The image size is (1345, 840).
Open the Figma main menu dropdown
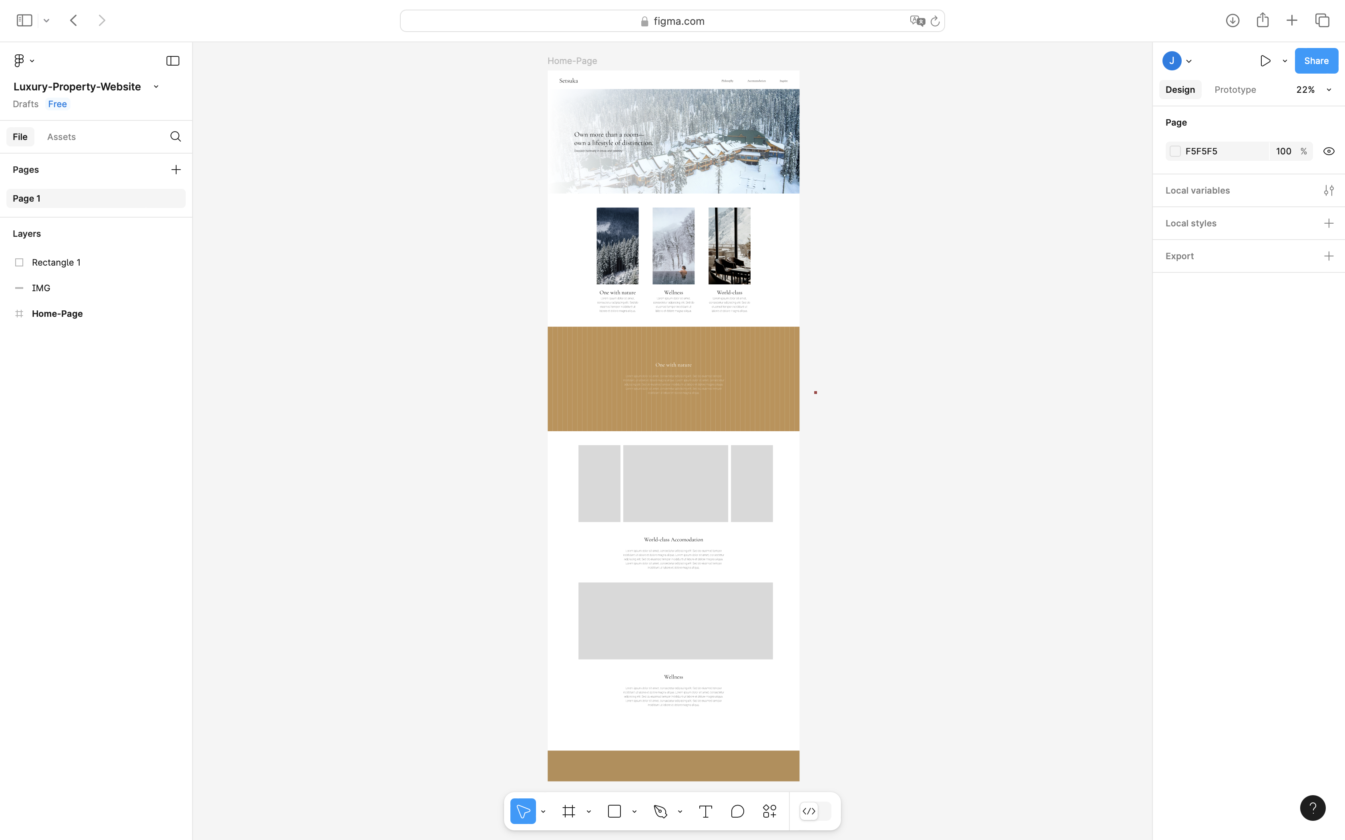(23, 60)
